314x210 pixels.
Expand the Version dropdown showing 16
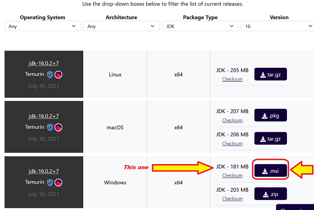pos(277,26)
